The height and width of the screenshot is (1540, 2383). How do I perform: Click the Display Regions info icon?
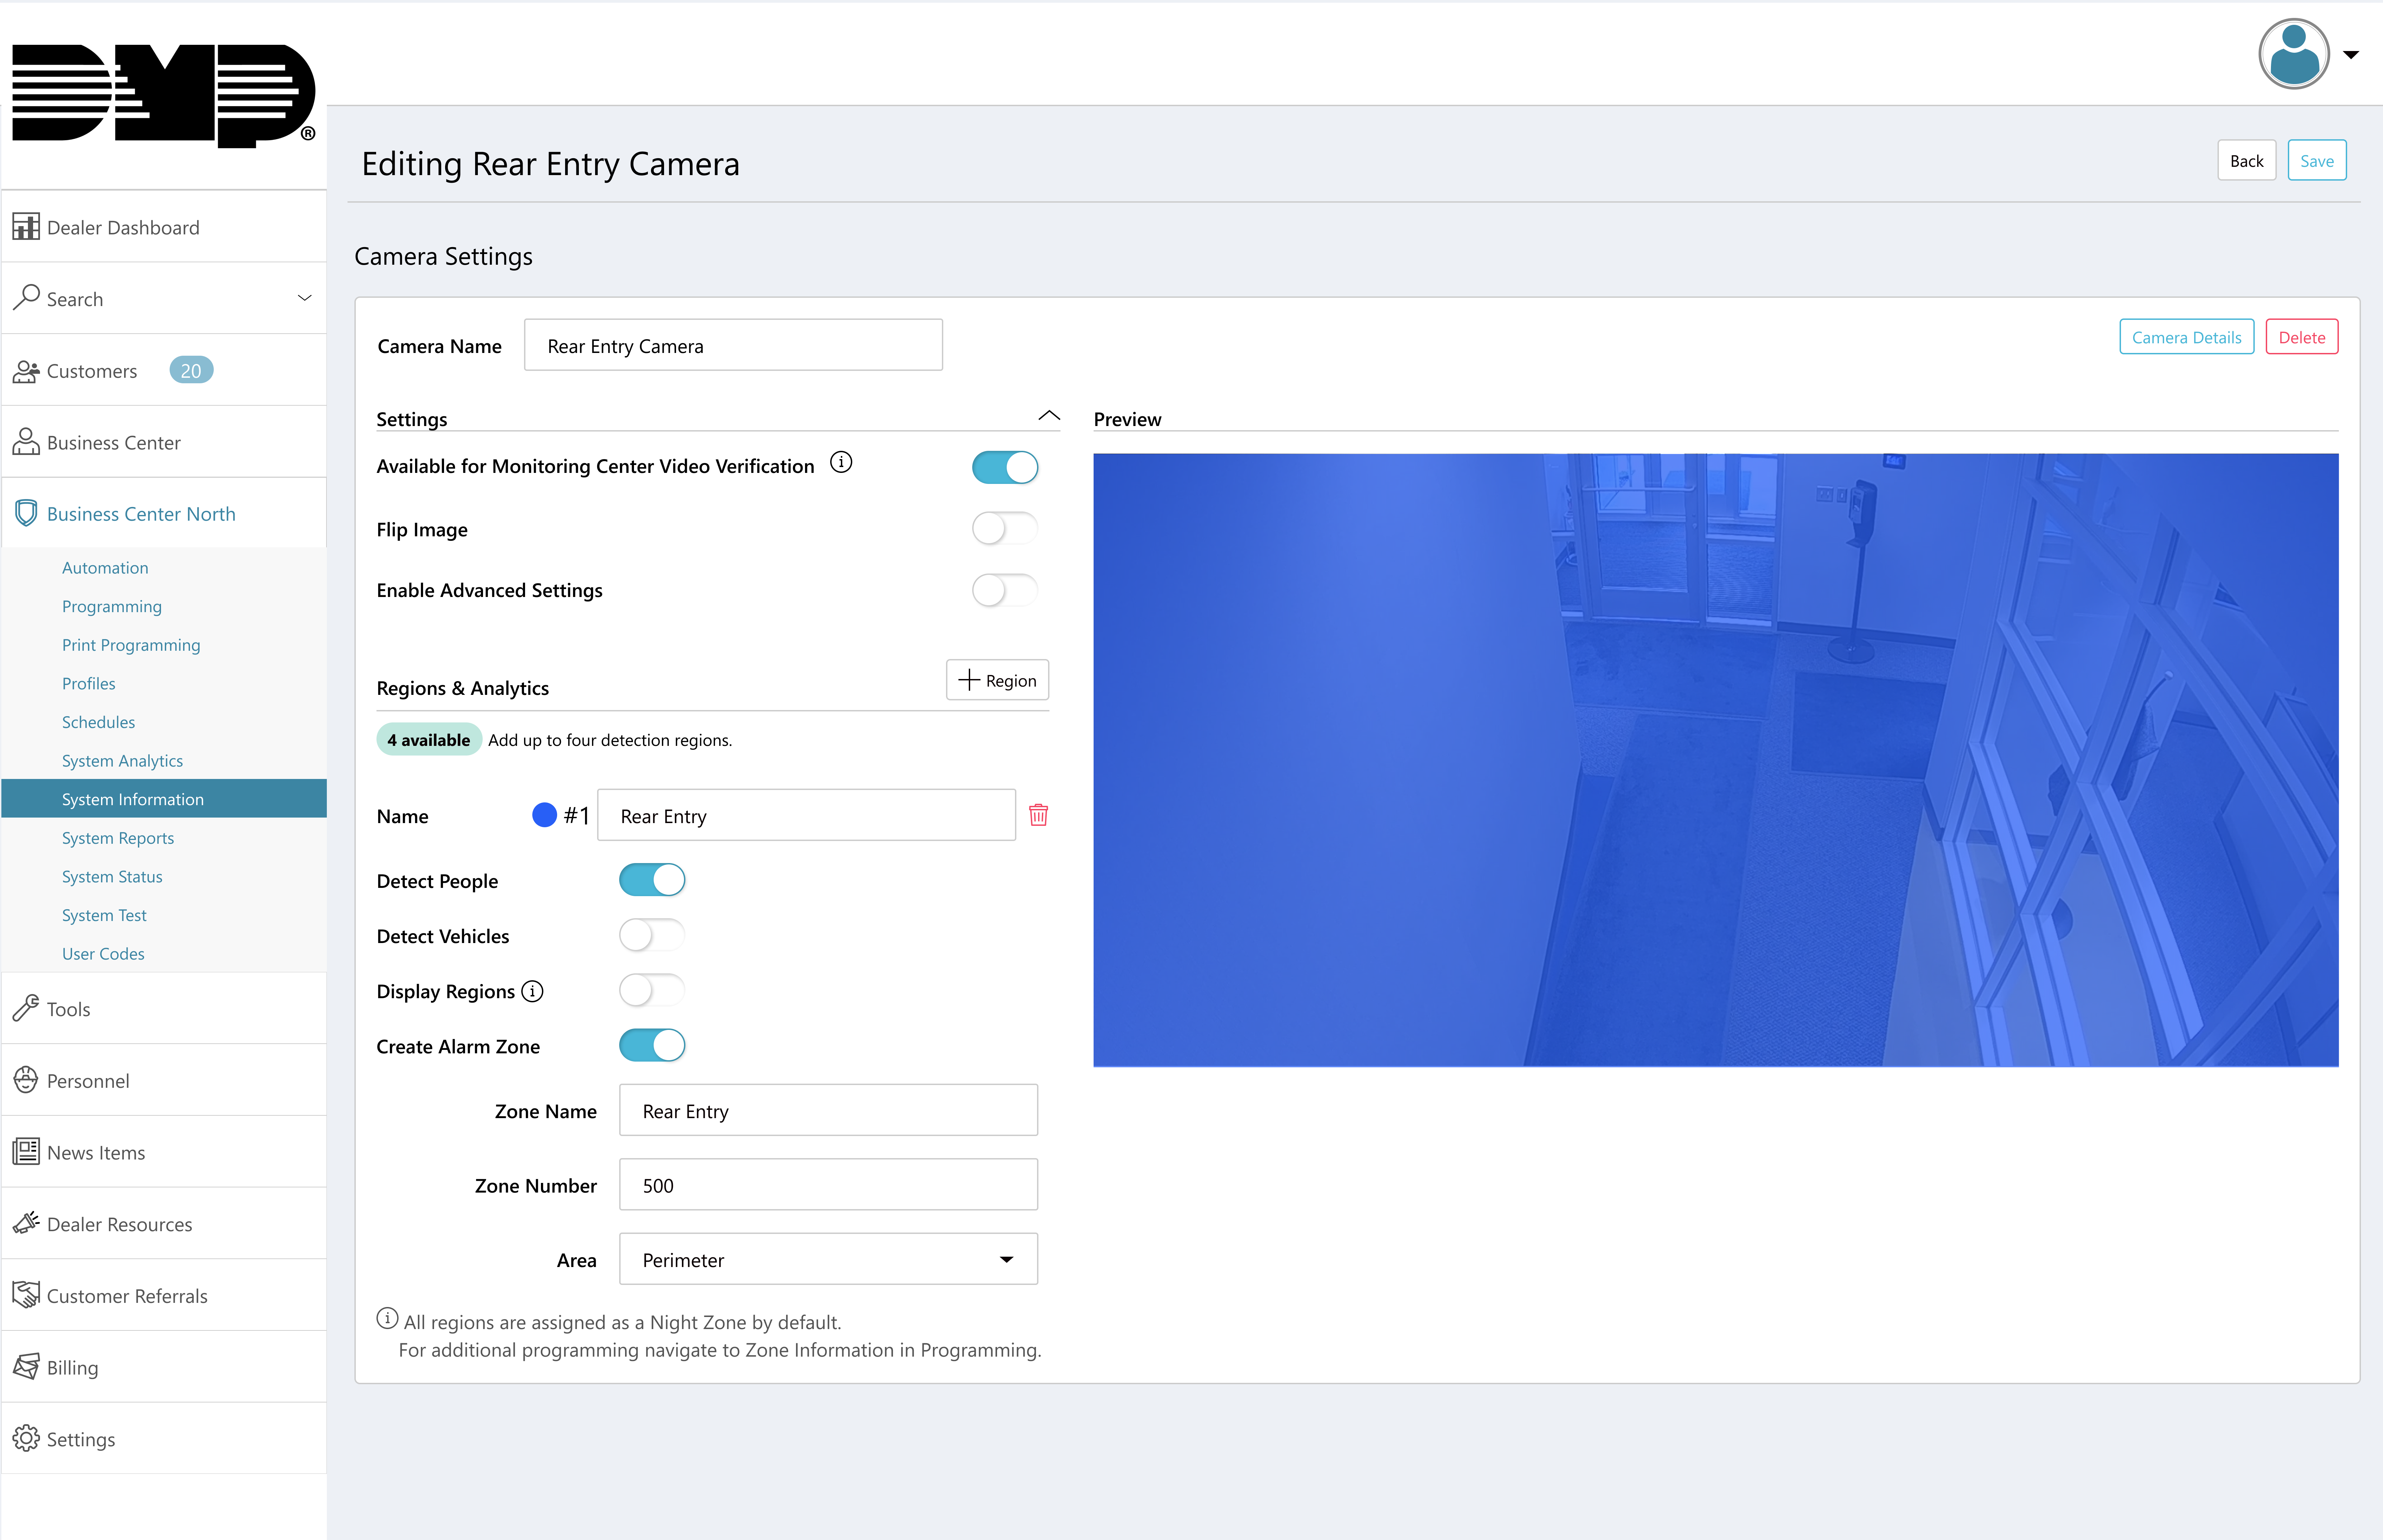click(x=533, y=991)
